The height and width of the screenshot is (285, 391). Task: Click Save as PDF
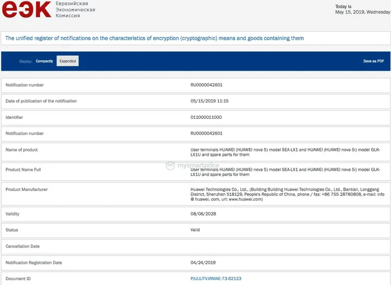click(x=374, y=61)
